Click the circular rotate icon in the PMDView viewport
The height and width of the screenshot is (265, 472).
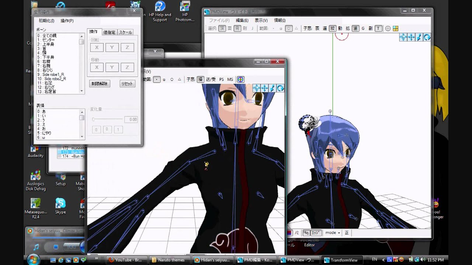(427, 37)
